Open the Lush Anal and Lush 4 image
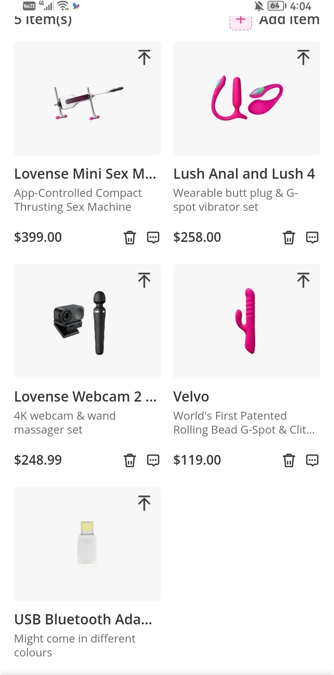Viewport: 334px width, 675px height. [x=246, y=98]
